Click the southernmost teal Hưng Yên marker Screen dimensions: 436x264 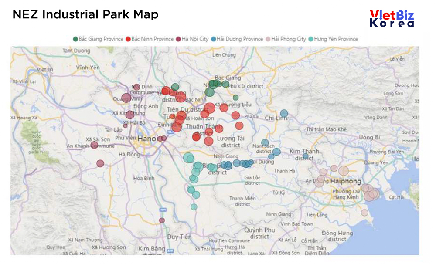click(194, 207)
